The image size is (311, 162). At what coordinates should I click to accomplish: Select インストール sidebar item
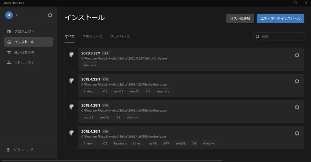[28, 42]
